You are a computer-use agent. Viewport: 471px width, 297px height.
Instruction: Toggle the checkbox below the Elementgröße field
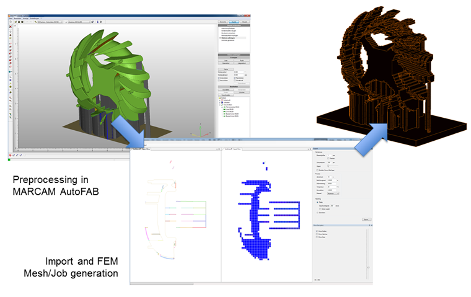tap(328, 158)
